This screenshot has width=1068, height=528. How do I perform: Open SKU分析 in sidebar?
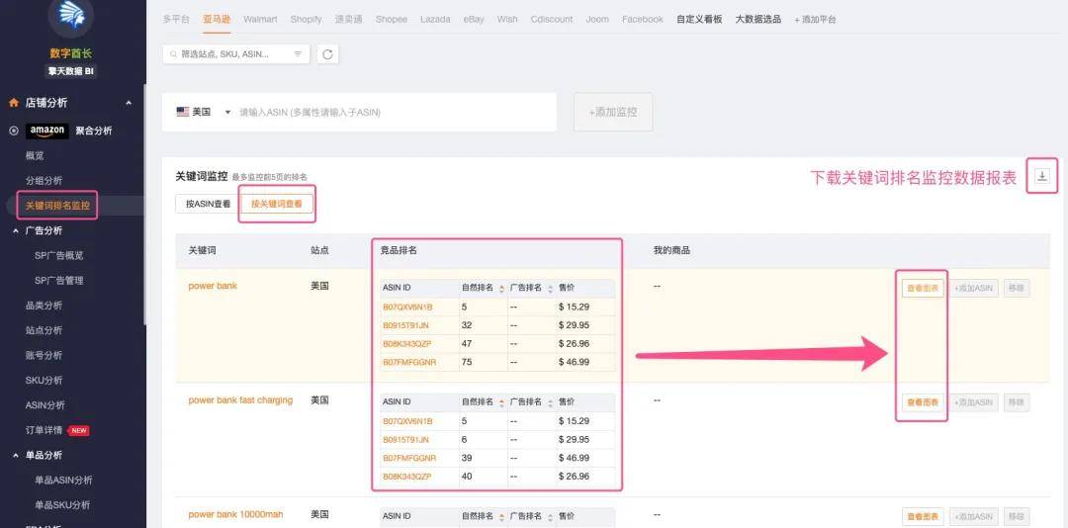[x=44, y=380]
